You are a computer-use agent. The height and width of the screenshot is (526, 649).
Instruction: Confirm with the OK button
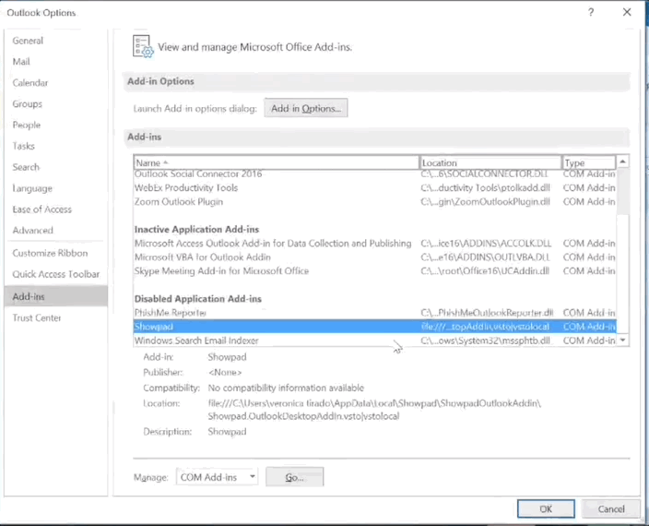pyautogui.click(x=546, y=508)
